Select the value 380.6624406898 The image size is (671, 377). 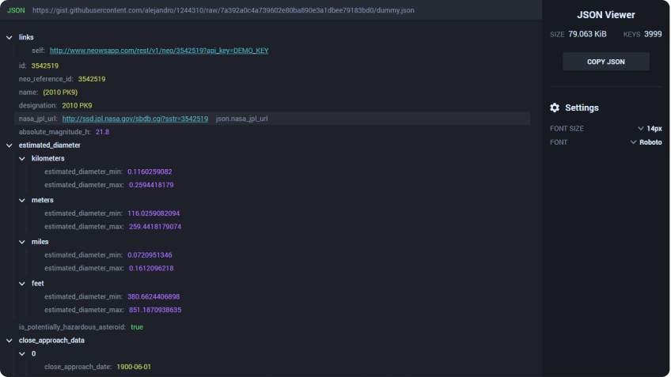click(154, 296)
